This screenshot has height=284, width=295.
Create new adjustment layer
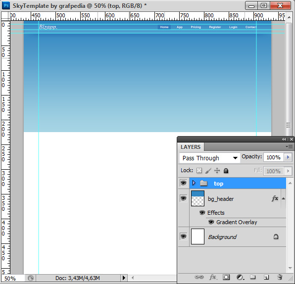pos(240,277)
